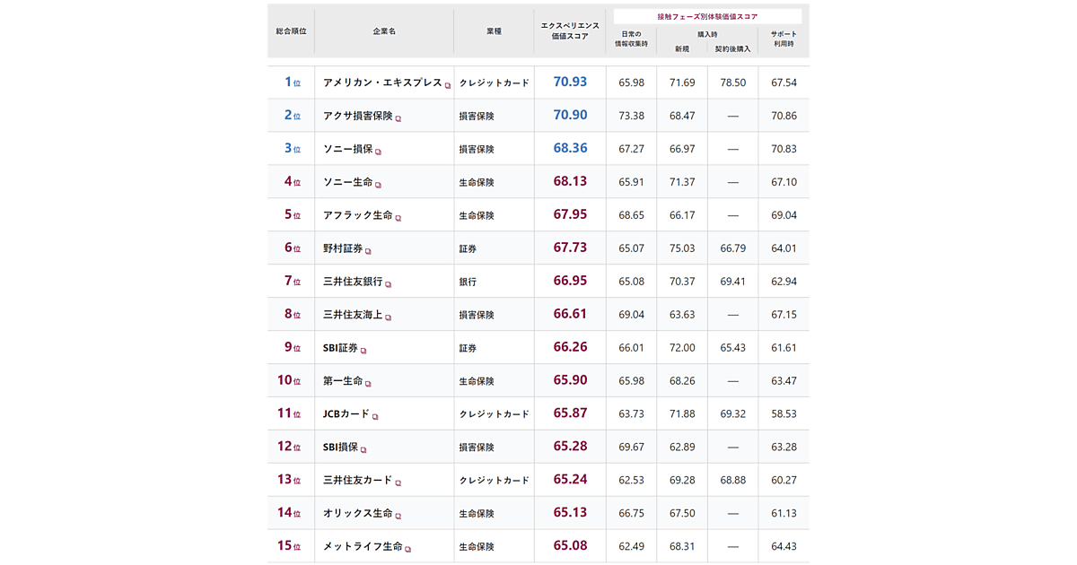1077x565 pixels.
Task: Select the score 65.28 for SBI損保
Action: (x=570, y=447)
